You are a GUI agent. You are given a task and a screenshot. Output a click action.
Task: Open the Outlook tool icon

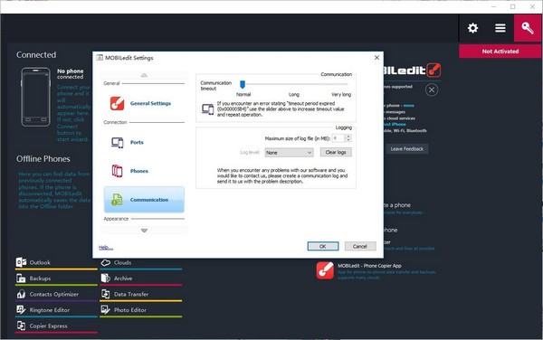click(21, 262)
